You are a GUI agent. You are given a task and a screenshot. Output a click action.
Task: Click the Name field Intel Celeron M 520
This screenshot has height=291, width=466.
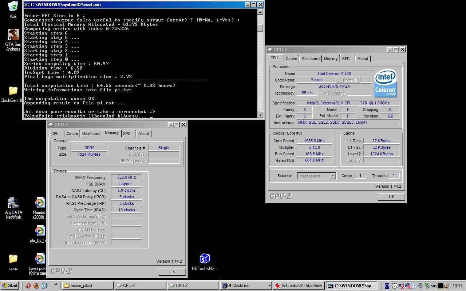pyautogui.click(x=334, y=73)
